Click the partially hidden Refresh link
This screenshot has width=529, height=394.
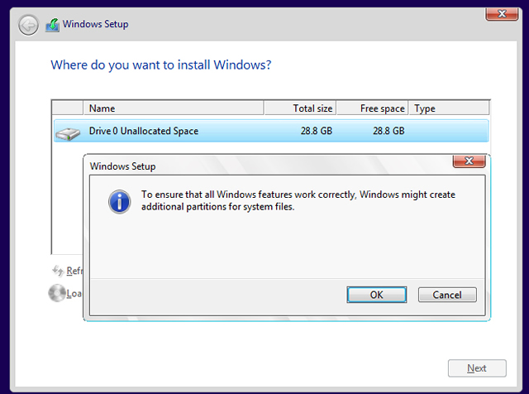pos(74,271)
